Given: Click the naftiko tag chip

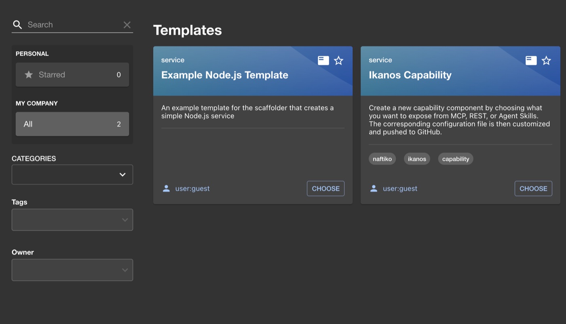Looking at the screenshot, I should coord(382,159).
